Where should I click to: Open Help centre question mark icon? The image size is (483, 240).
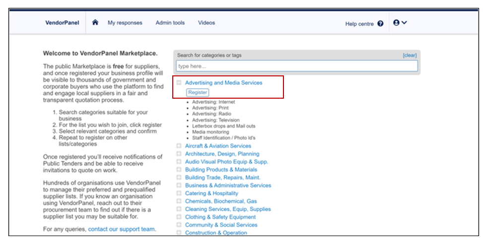[380, 24]
